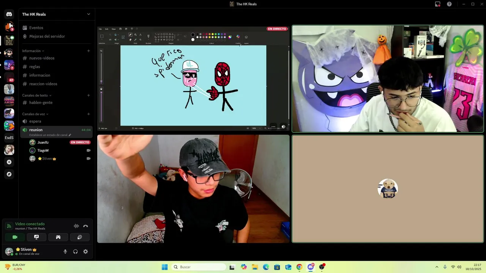This screenshot has width=486, height=273.
Task: Edit channel status pencil under reunion
Action: click(69, 135)
